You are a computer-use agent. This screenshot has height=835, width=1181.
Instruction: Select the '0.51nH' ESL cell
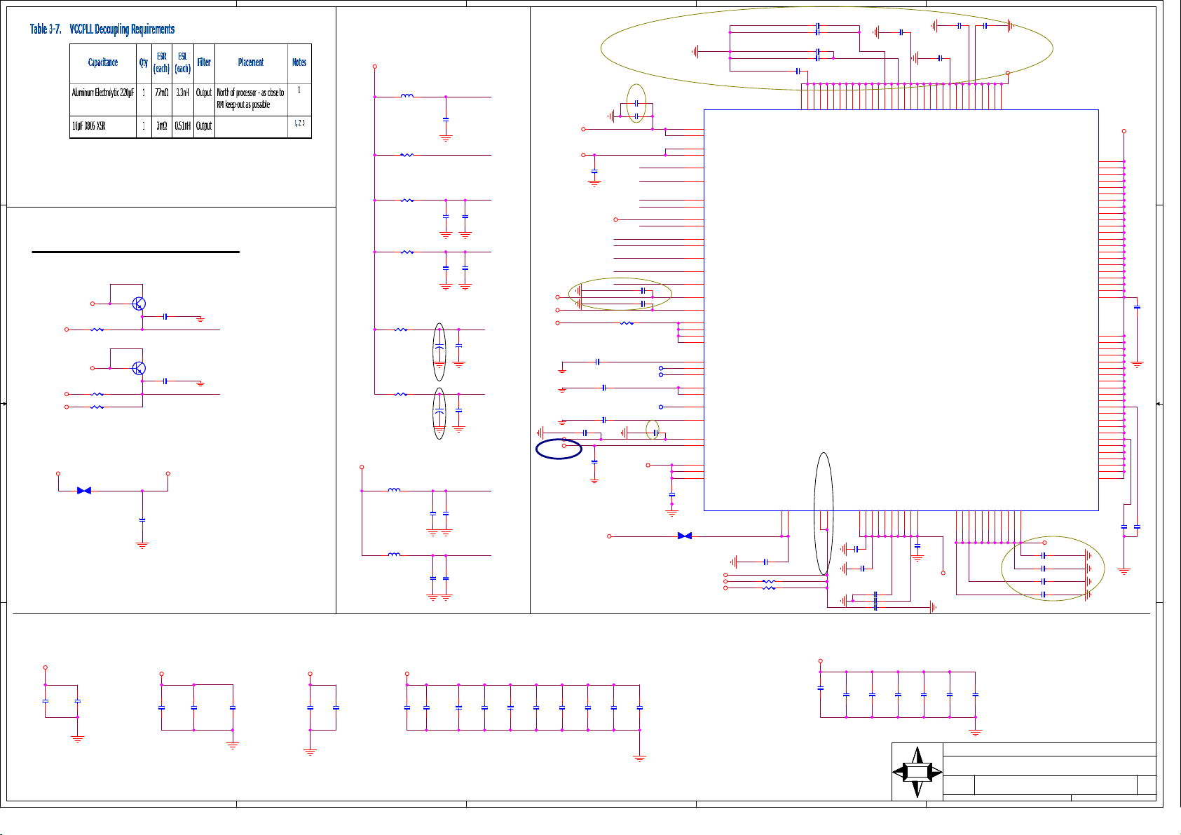(183, 126)
